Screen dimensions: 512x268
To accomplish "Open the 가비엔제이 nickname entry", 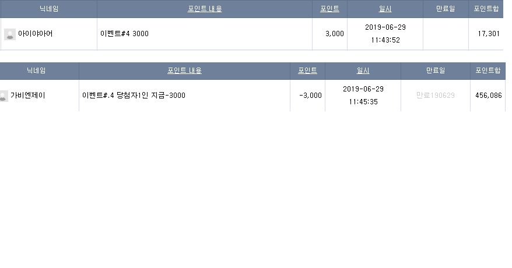I will point(28,95).
